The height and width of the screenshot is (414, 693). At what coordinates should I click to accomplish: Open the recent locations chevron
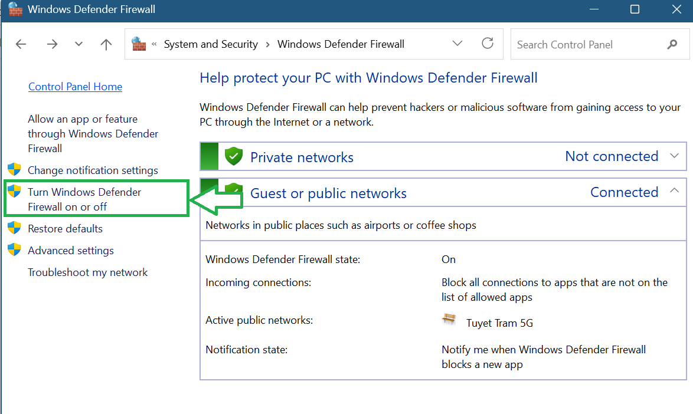point(79,44)
